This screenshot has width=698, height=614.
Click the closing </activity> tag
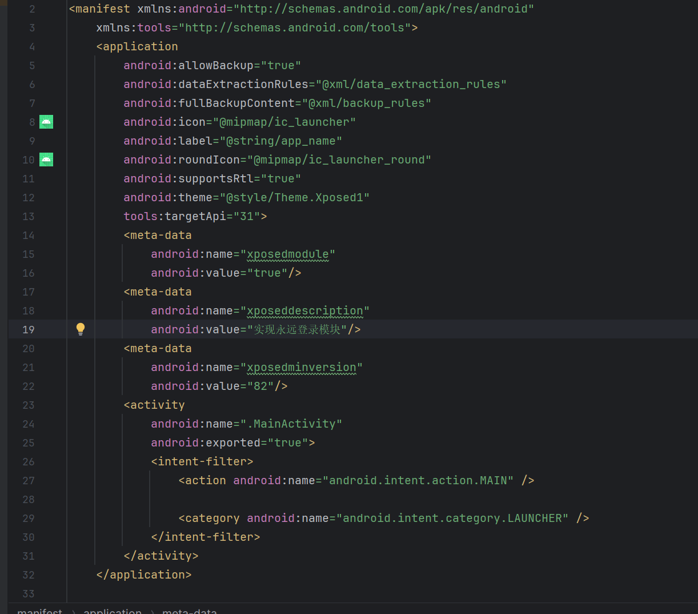(x=161, y=556)
